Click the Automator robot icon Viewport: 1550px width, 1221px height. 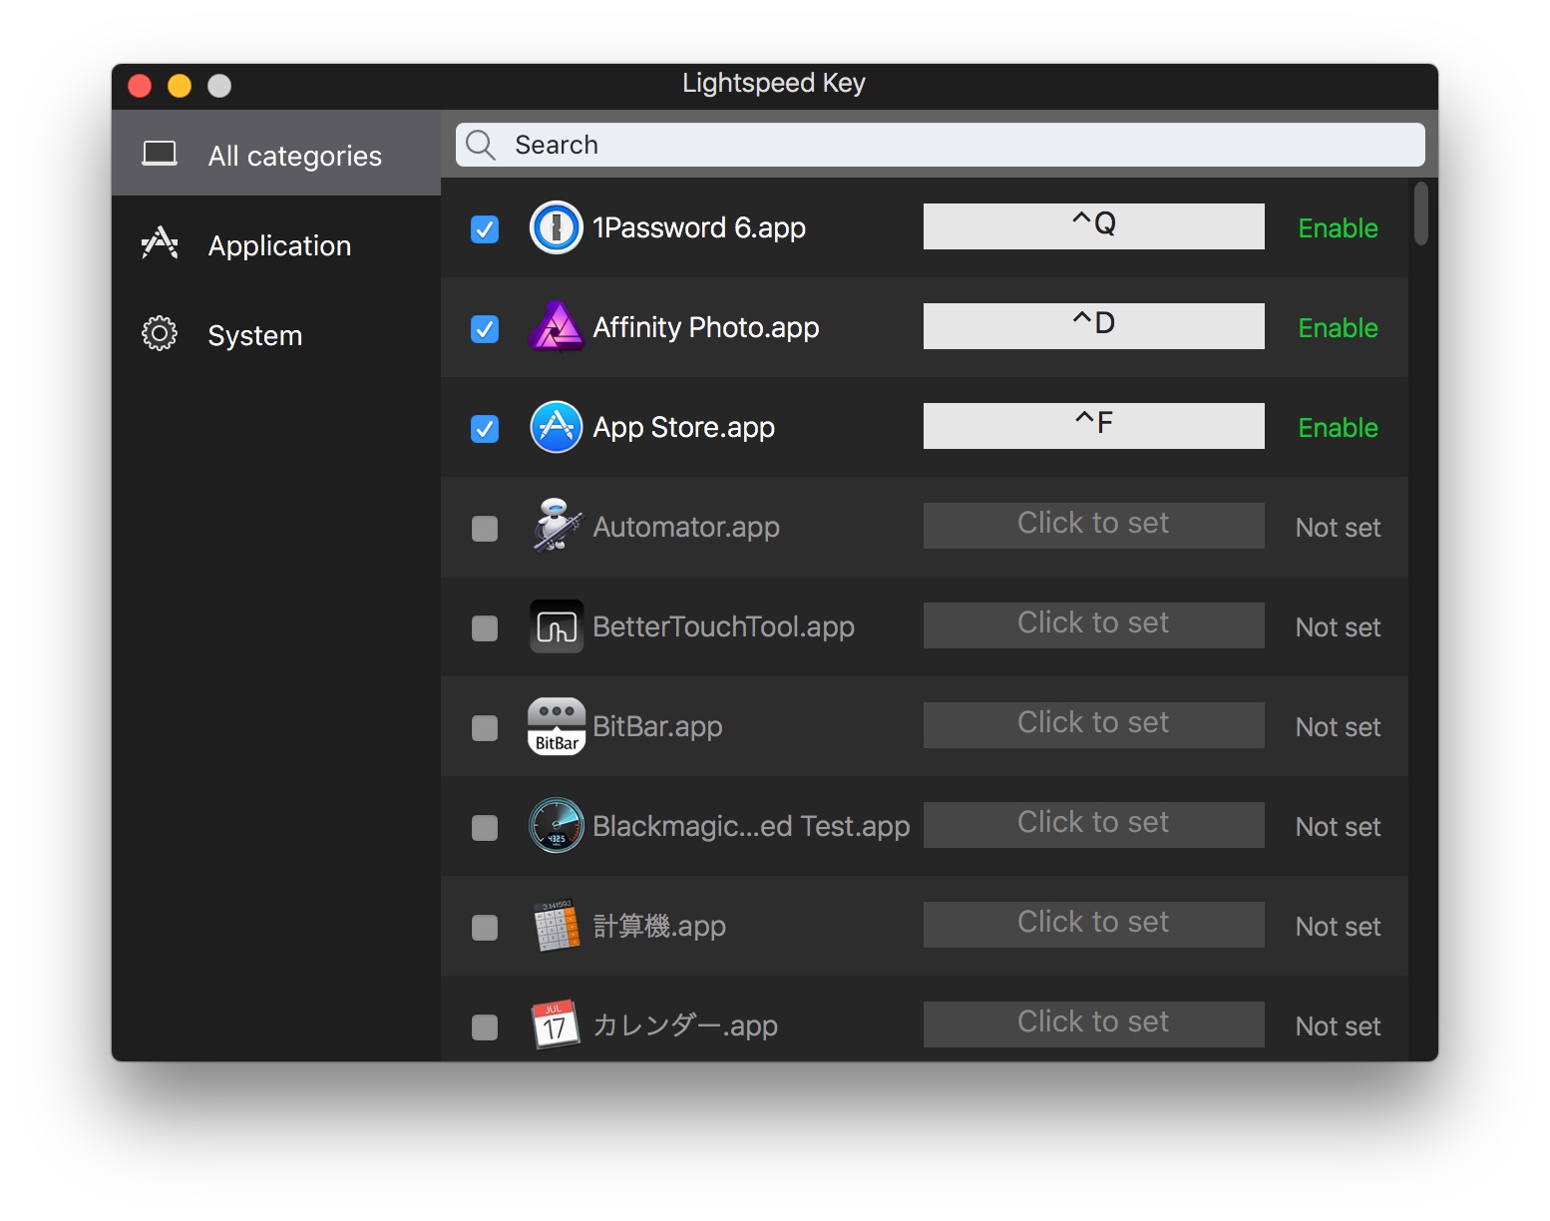pyautogui.click(x=557, y=526)
